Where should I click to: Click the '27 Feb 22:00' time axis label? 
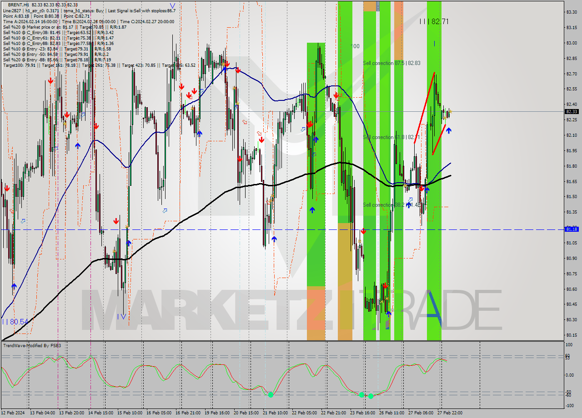click(x=450, y=413)
